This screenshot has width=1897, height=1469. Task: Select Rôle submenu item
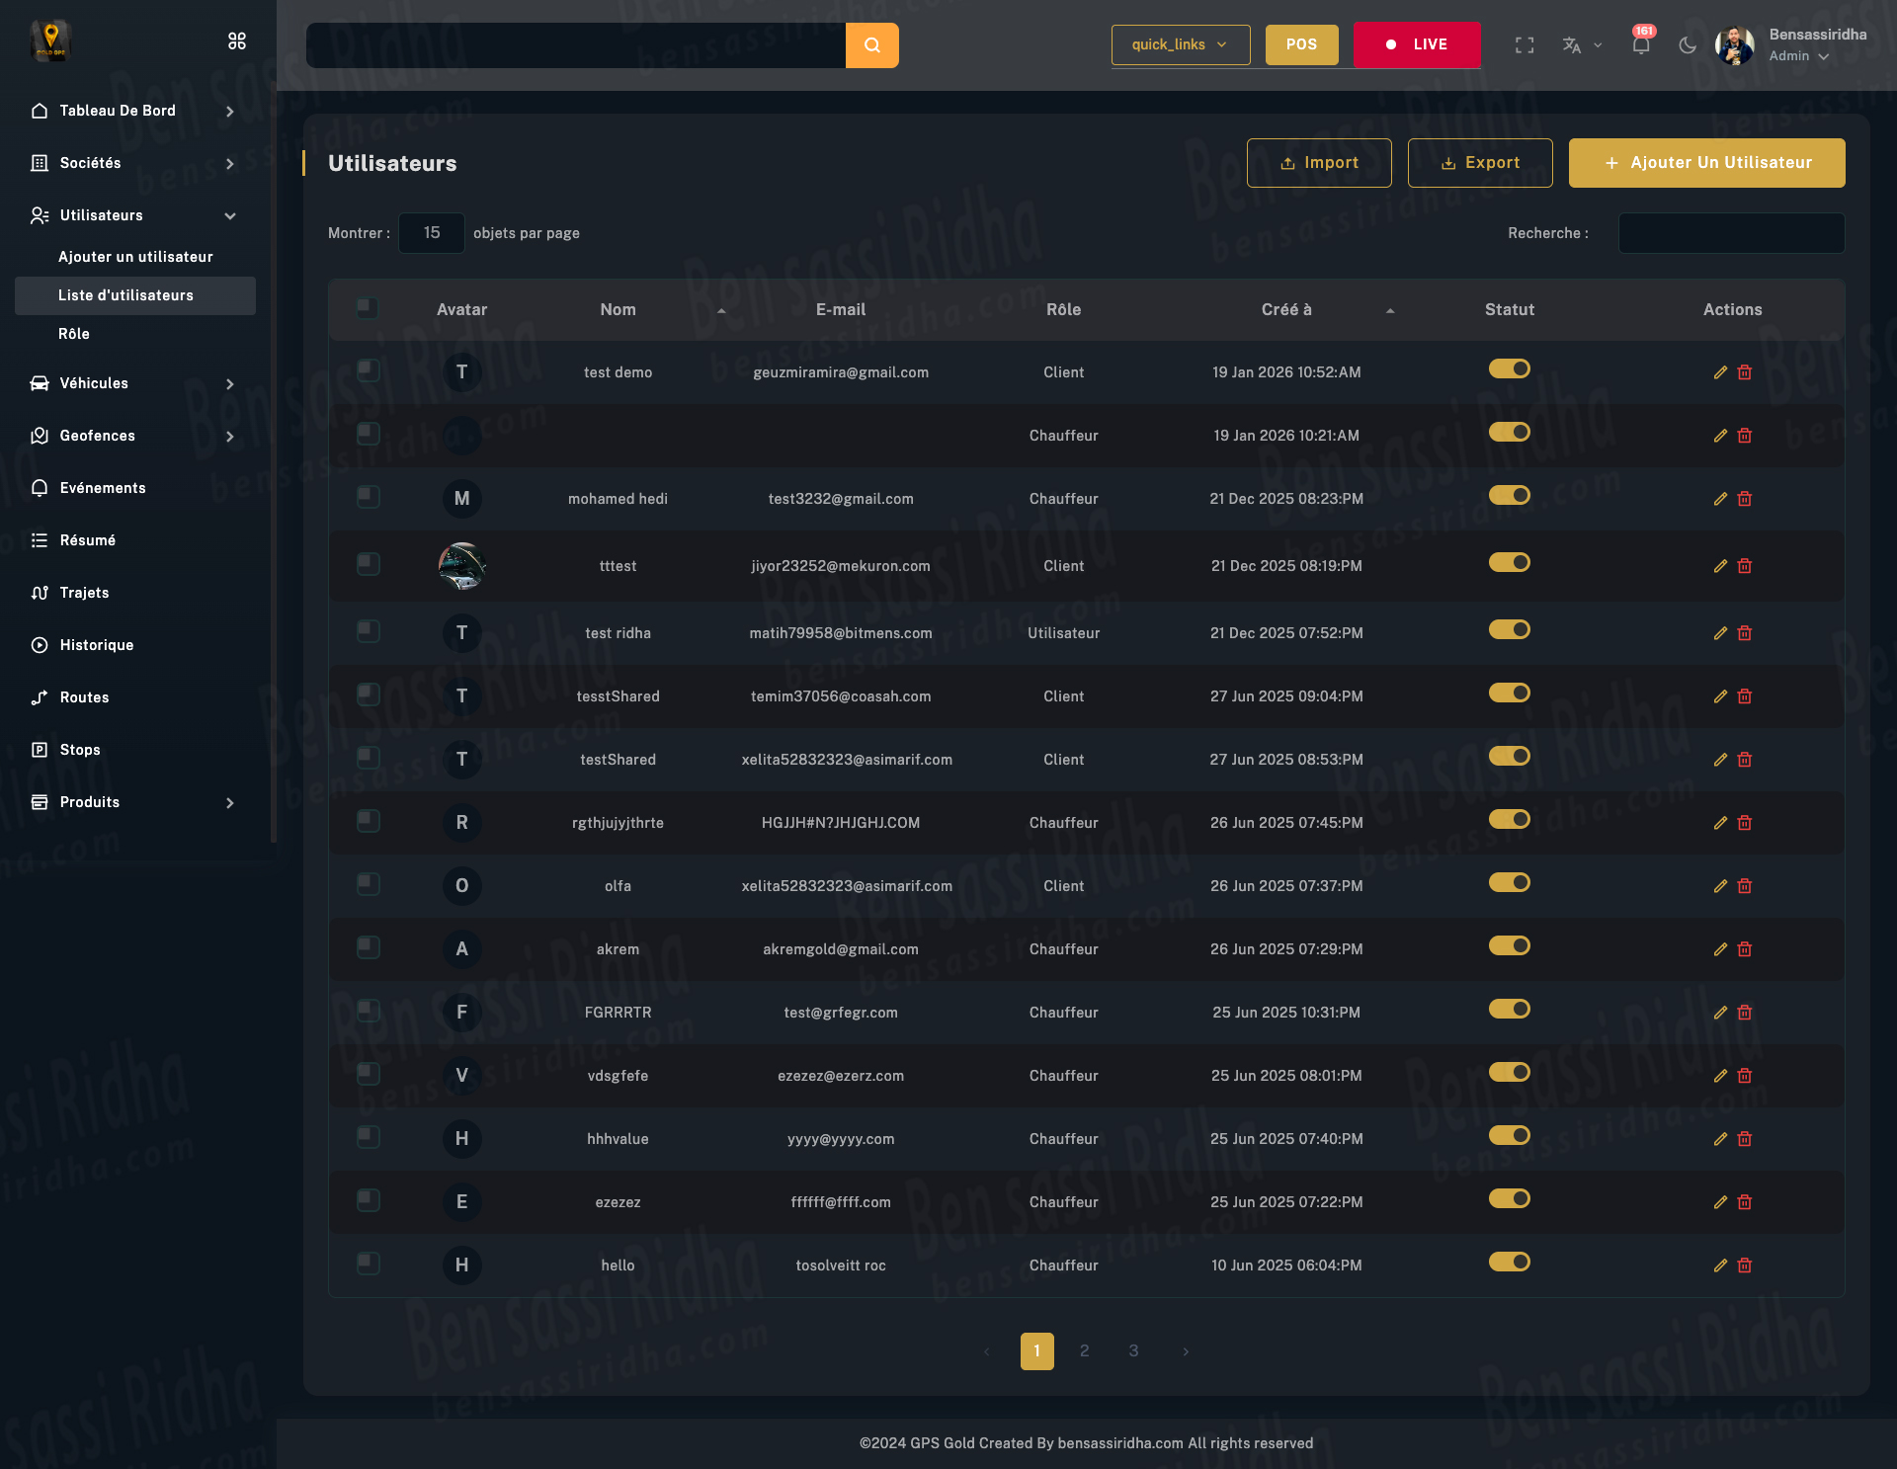click(x=74, y=334)
